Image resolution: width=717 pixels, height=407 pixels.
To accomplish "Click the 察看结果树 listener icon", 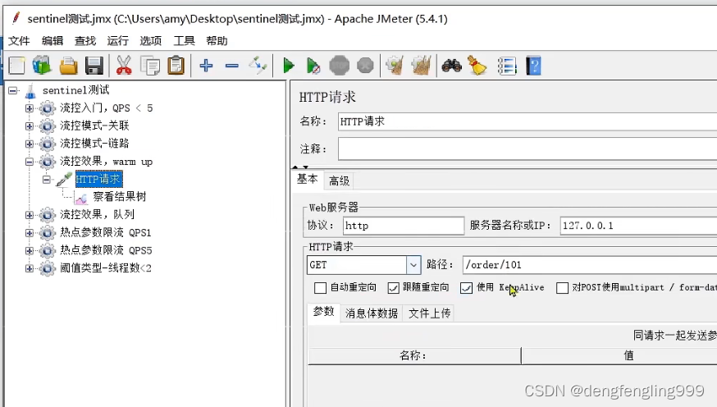I will tap(81, 198).
